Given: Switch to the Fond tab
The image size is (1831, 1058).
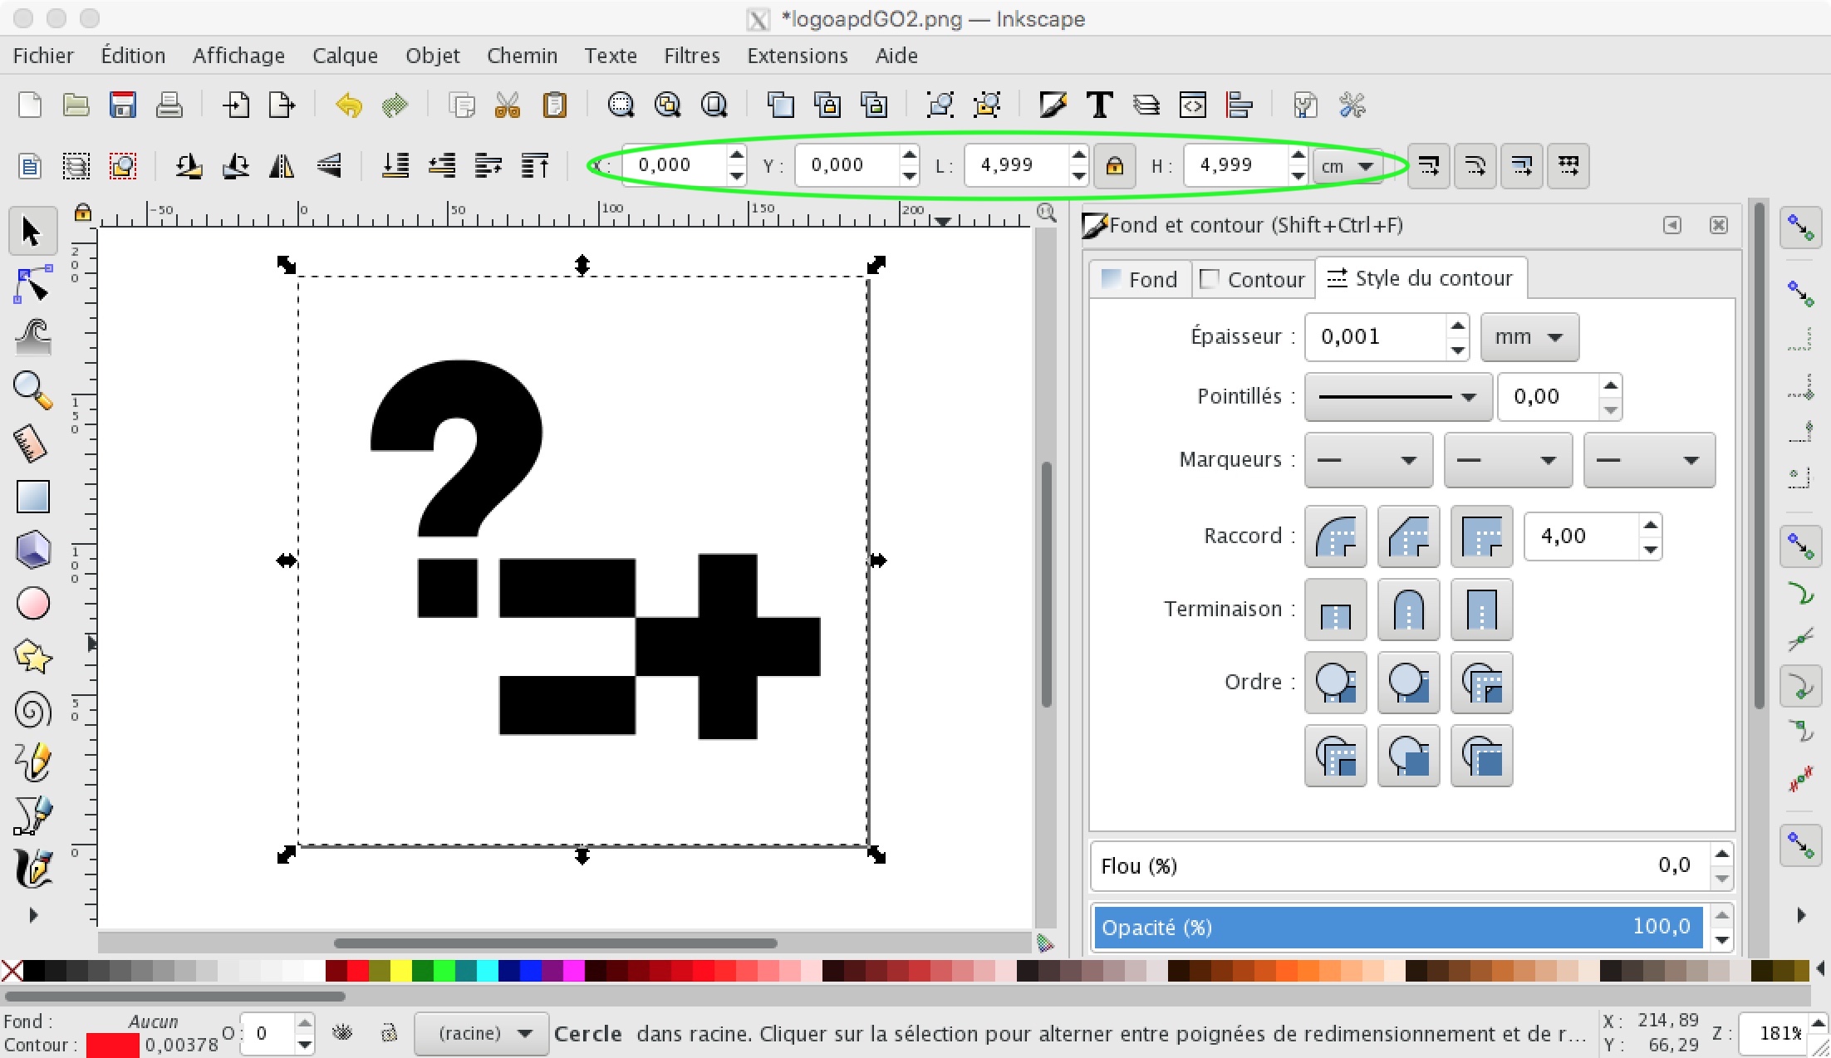Looking at the screenshot, I should click(1140, 279).
